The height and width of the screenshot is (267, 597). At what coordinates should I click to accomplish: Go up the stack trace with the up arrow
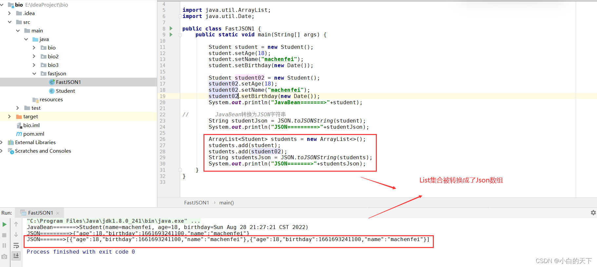(16, 224)
